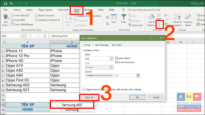Click the Clear All button
This screenshot has height=115, width=205.
click(x=89, y=97)
